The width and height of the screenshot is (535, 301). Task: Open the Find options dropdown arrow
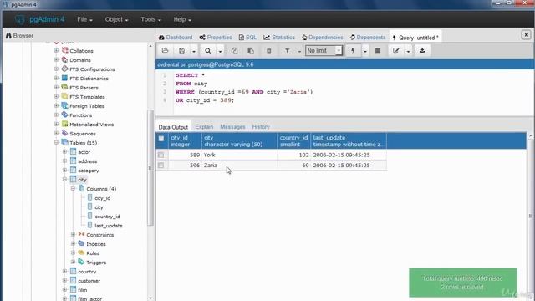220,51
